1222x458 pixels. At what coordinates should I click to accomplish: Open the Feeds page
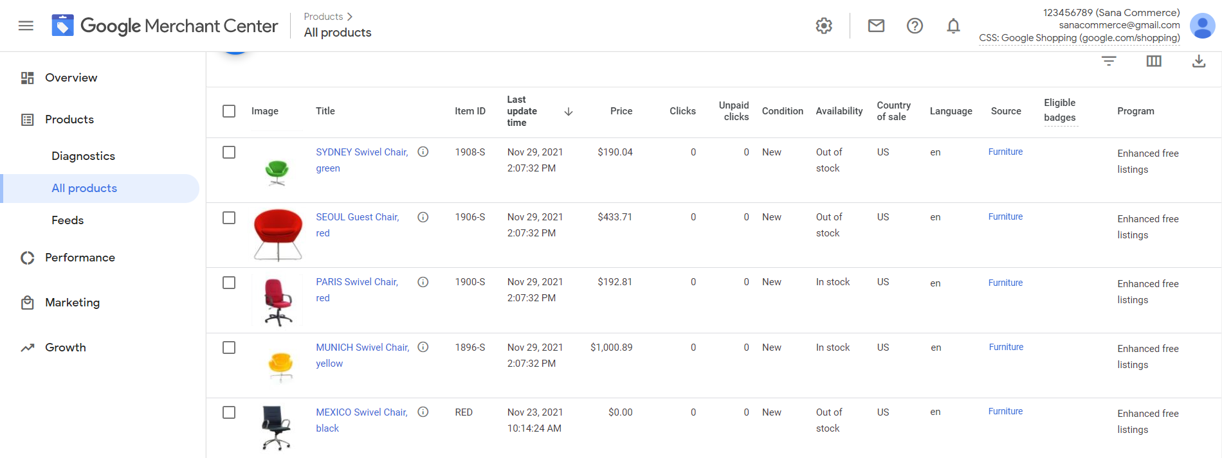pyautogui.click(x=68, y=220)
